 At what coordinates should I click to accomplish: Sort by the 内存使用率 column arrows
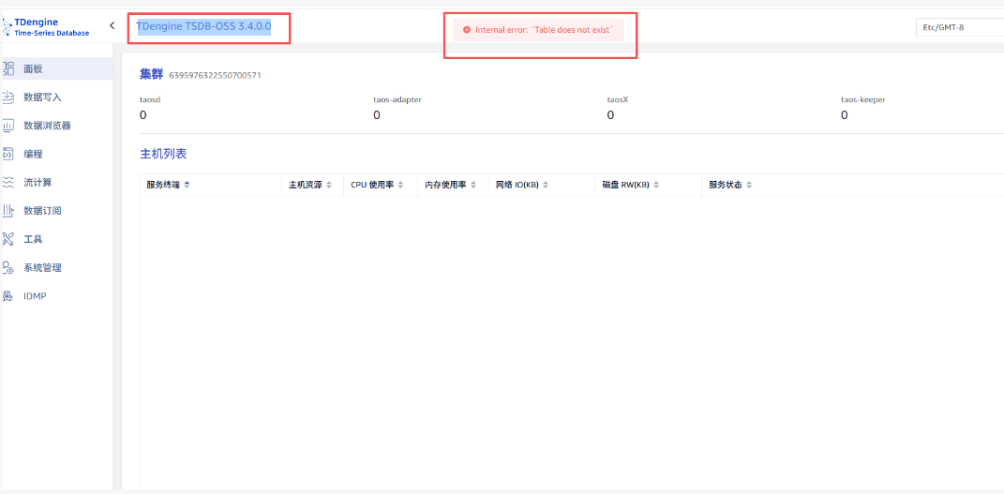coord(473,185)
